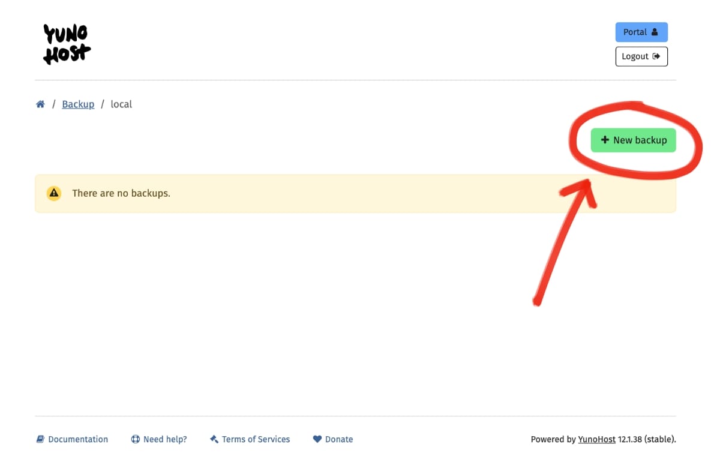Click the YunoHost logo
The width and height of the screenshot is (720, 459).
click(x=67, y=44)
